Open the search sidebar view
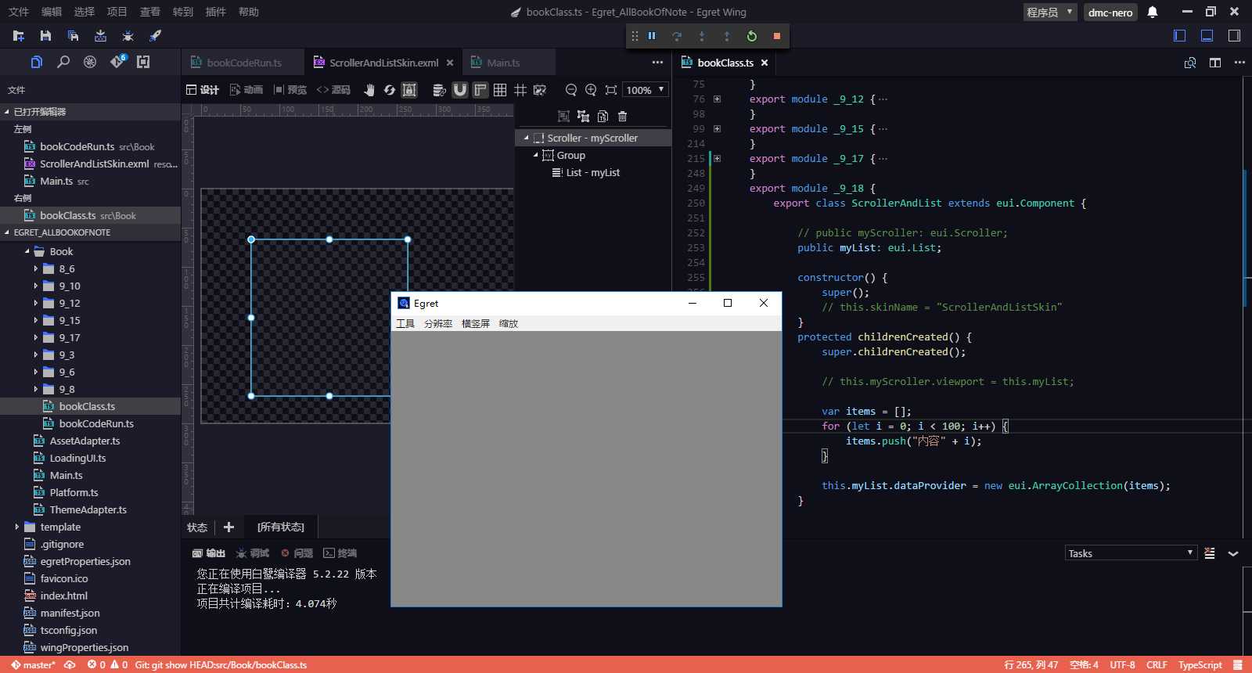The image size is (1252, 673). [x=63, y=62]
